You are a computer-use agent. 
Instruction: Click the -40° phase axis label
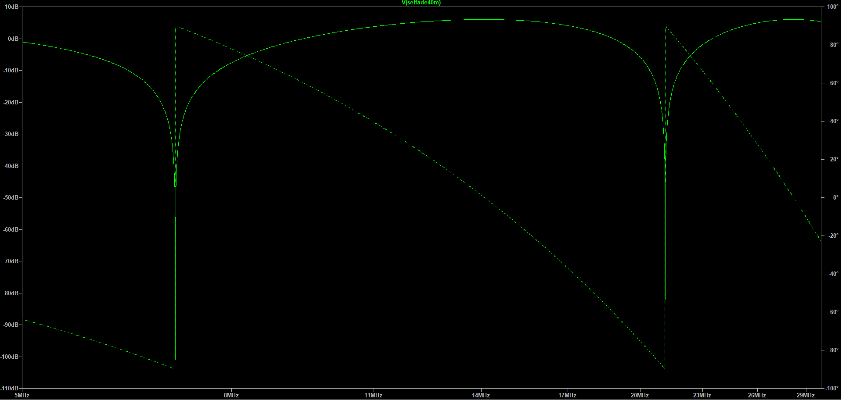(x=833, y=274)
